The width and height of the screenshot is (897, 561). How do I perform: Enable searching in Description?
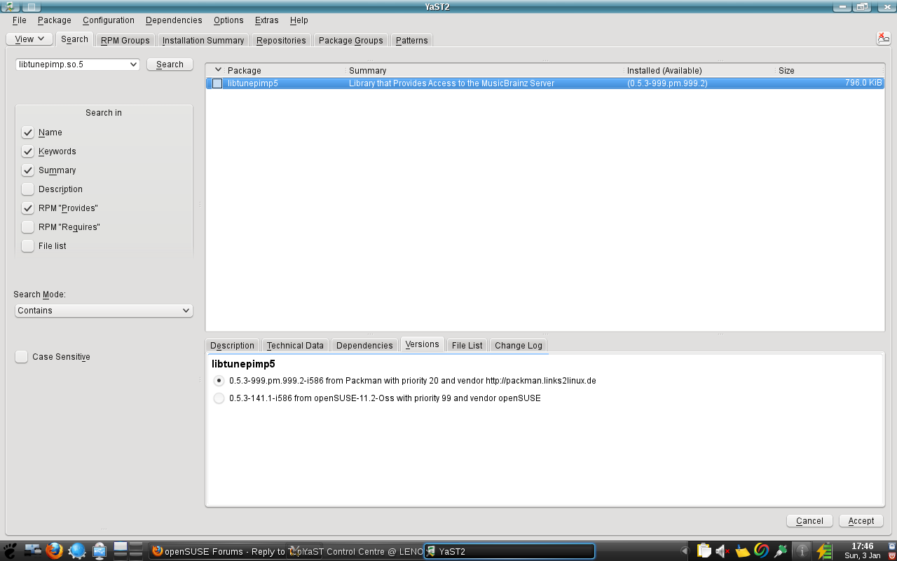28,189
